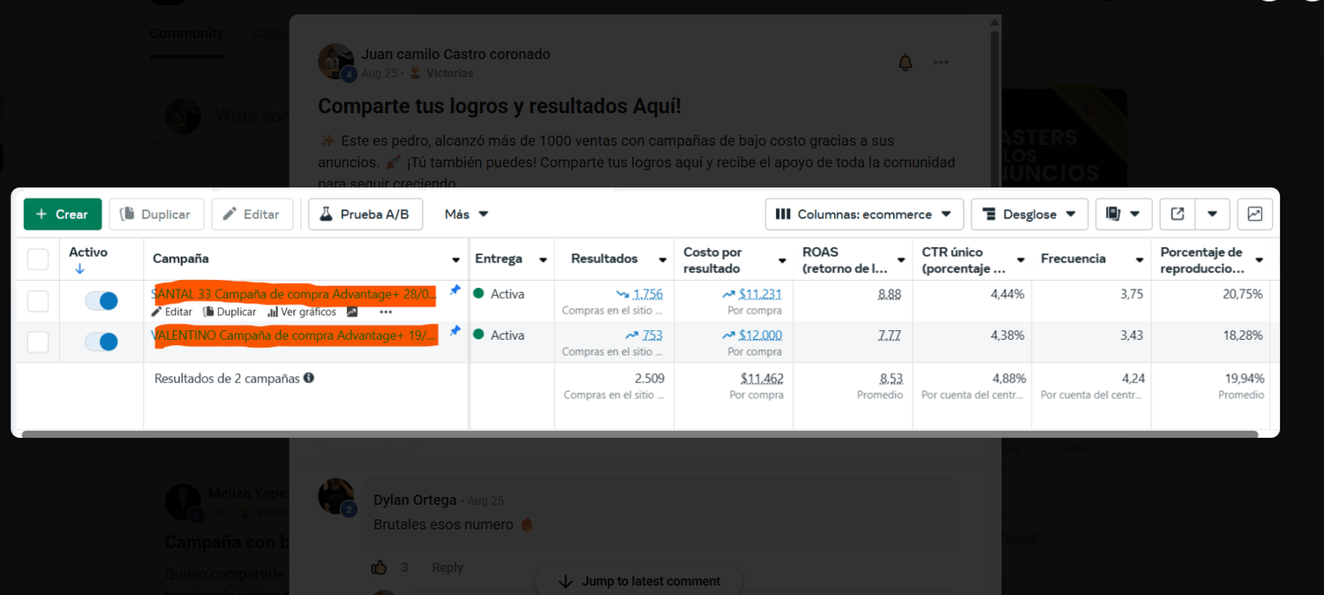This screenshot has width=1324, height=595.
Task: Open the Columnas: ecommerce dropdown
Action: point(864,214)
